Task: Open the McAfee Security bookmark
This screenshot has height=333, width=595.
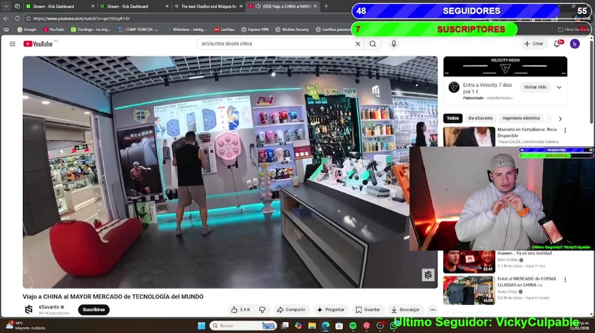Action: (x=292, y=29)
